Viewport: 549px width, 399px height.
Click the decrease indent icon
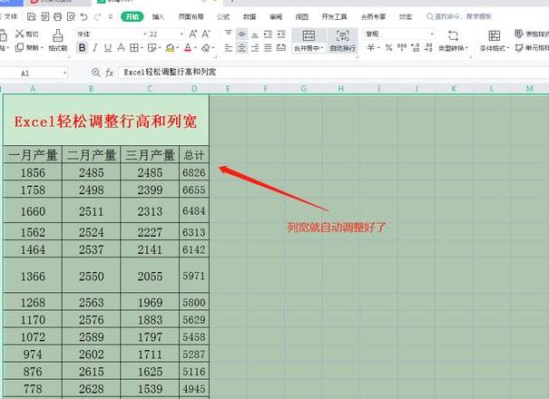tap(269, 34)
